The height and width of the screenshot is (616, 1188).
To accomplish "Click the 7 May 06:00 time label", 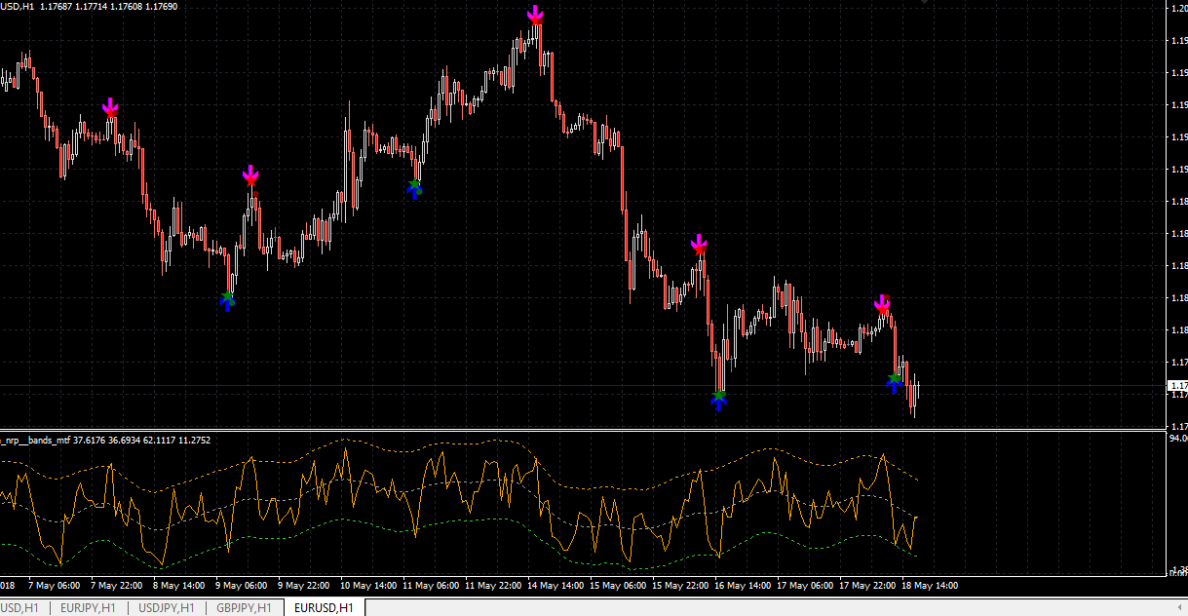I will point(54,586).
